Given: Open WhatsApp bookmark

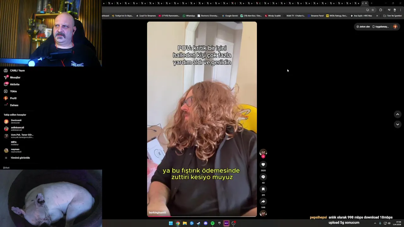Looking at the screenshot, I should tap(189, 16).
